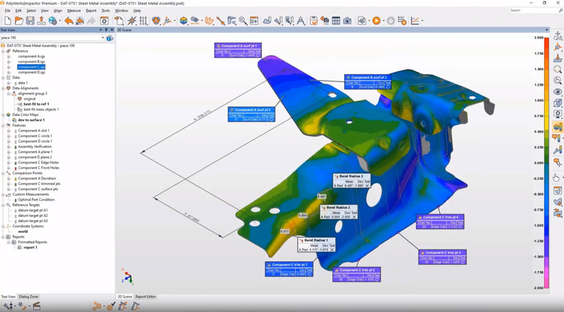This screenshot has height=312, width=564.
Task: Select the compass dividers toolbar icon
Action: (301, 21)
